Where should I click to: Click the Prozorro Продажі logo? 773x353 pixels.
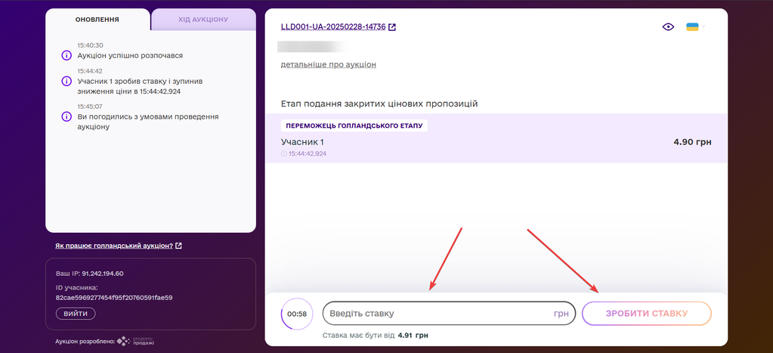tap(135, 342)
